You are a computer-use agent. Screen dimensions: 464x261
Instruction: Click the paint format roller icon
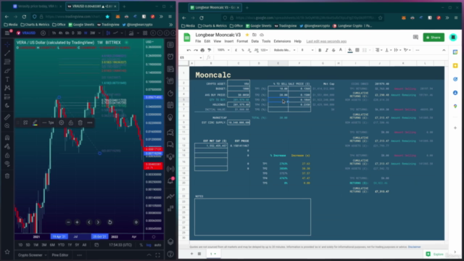click(x=210, y=50)
